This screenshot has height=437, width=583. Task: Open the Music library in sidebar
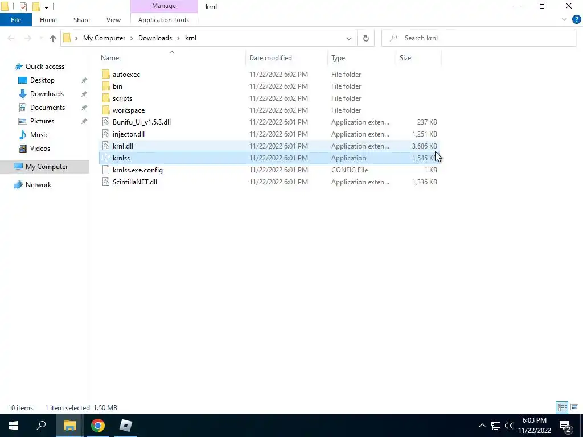(39, 134)
